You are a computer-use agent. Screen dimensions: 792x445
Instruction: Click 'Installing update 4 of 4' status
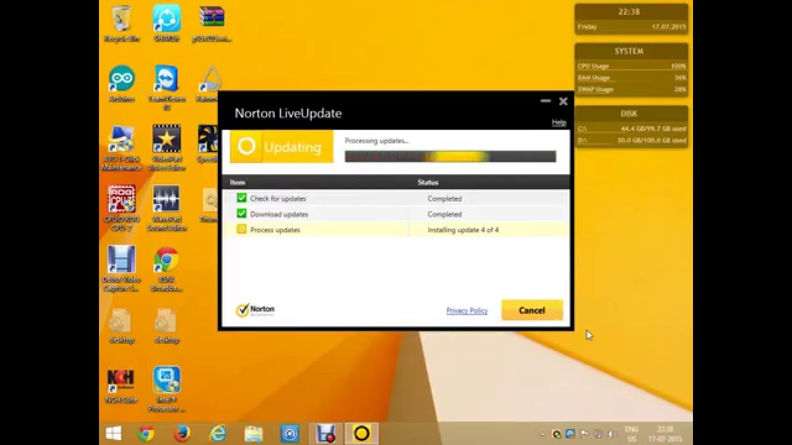(463, 230)
